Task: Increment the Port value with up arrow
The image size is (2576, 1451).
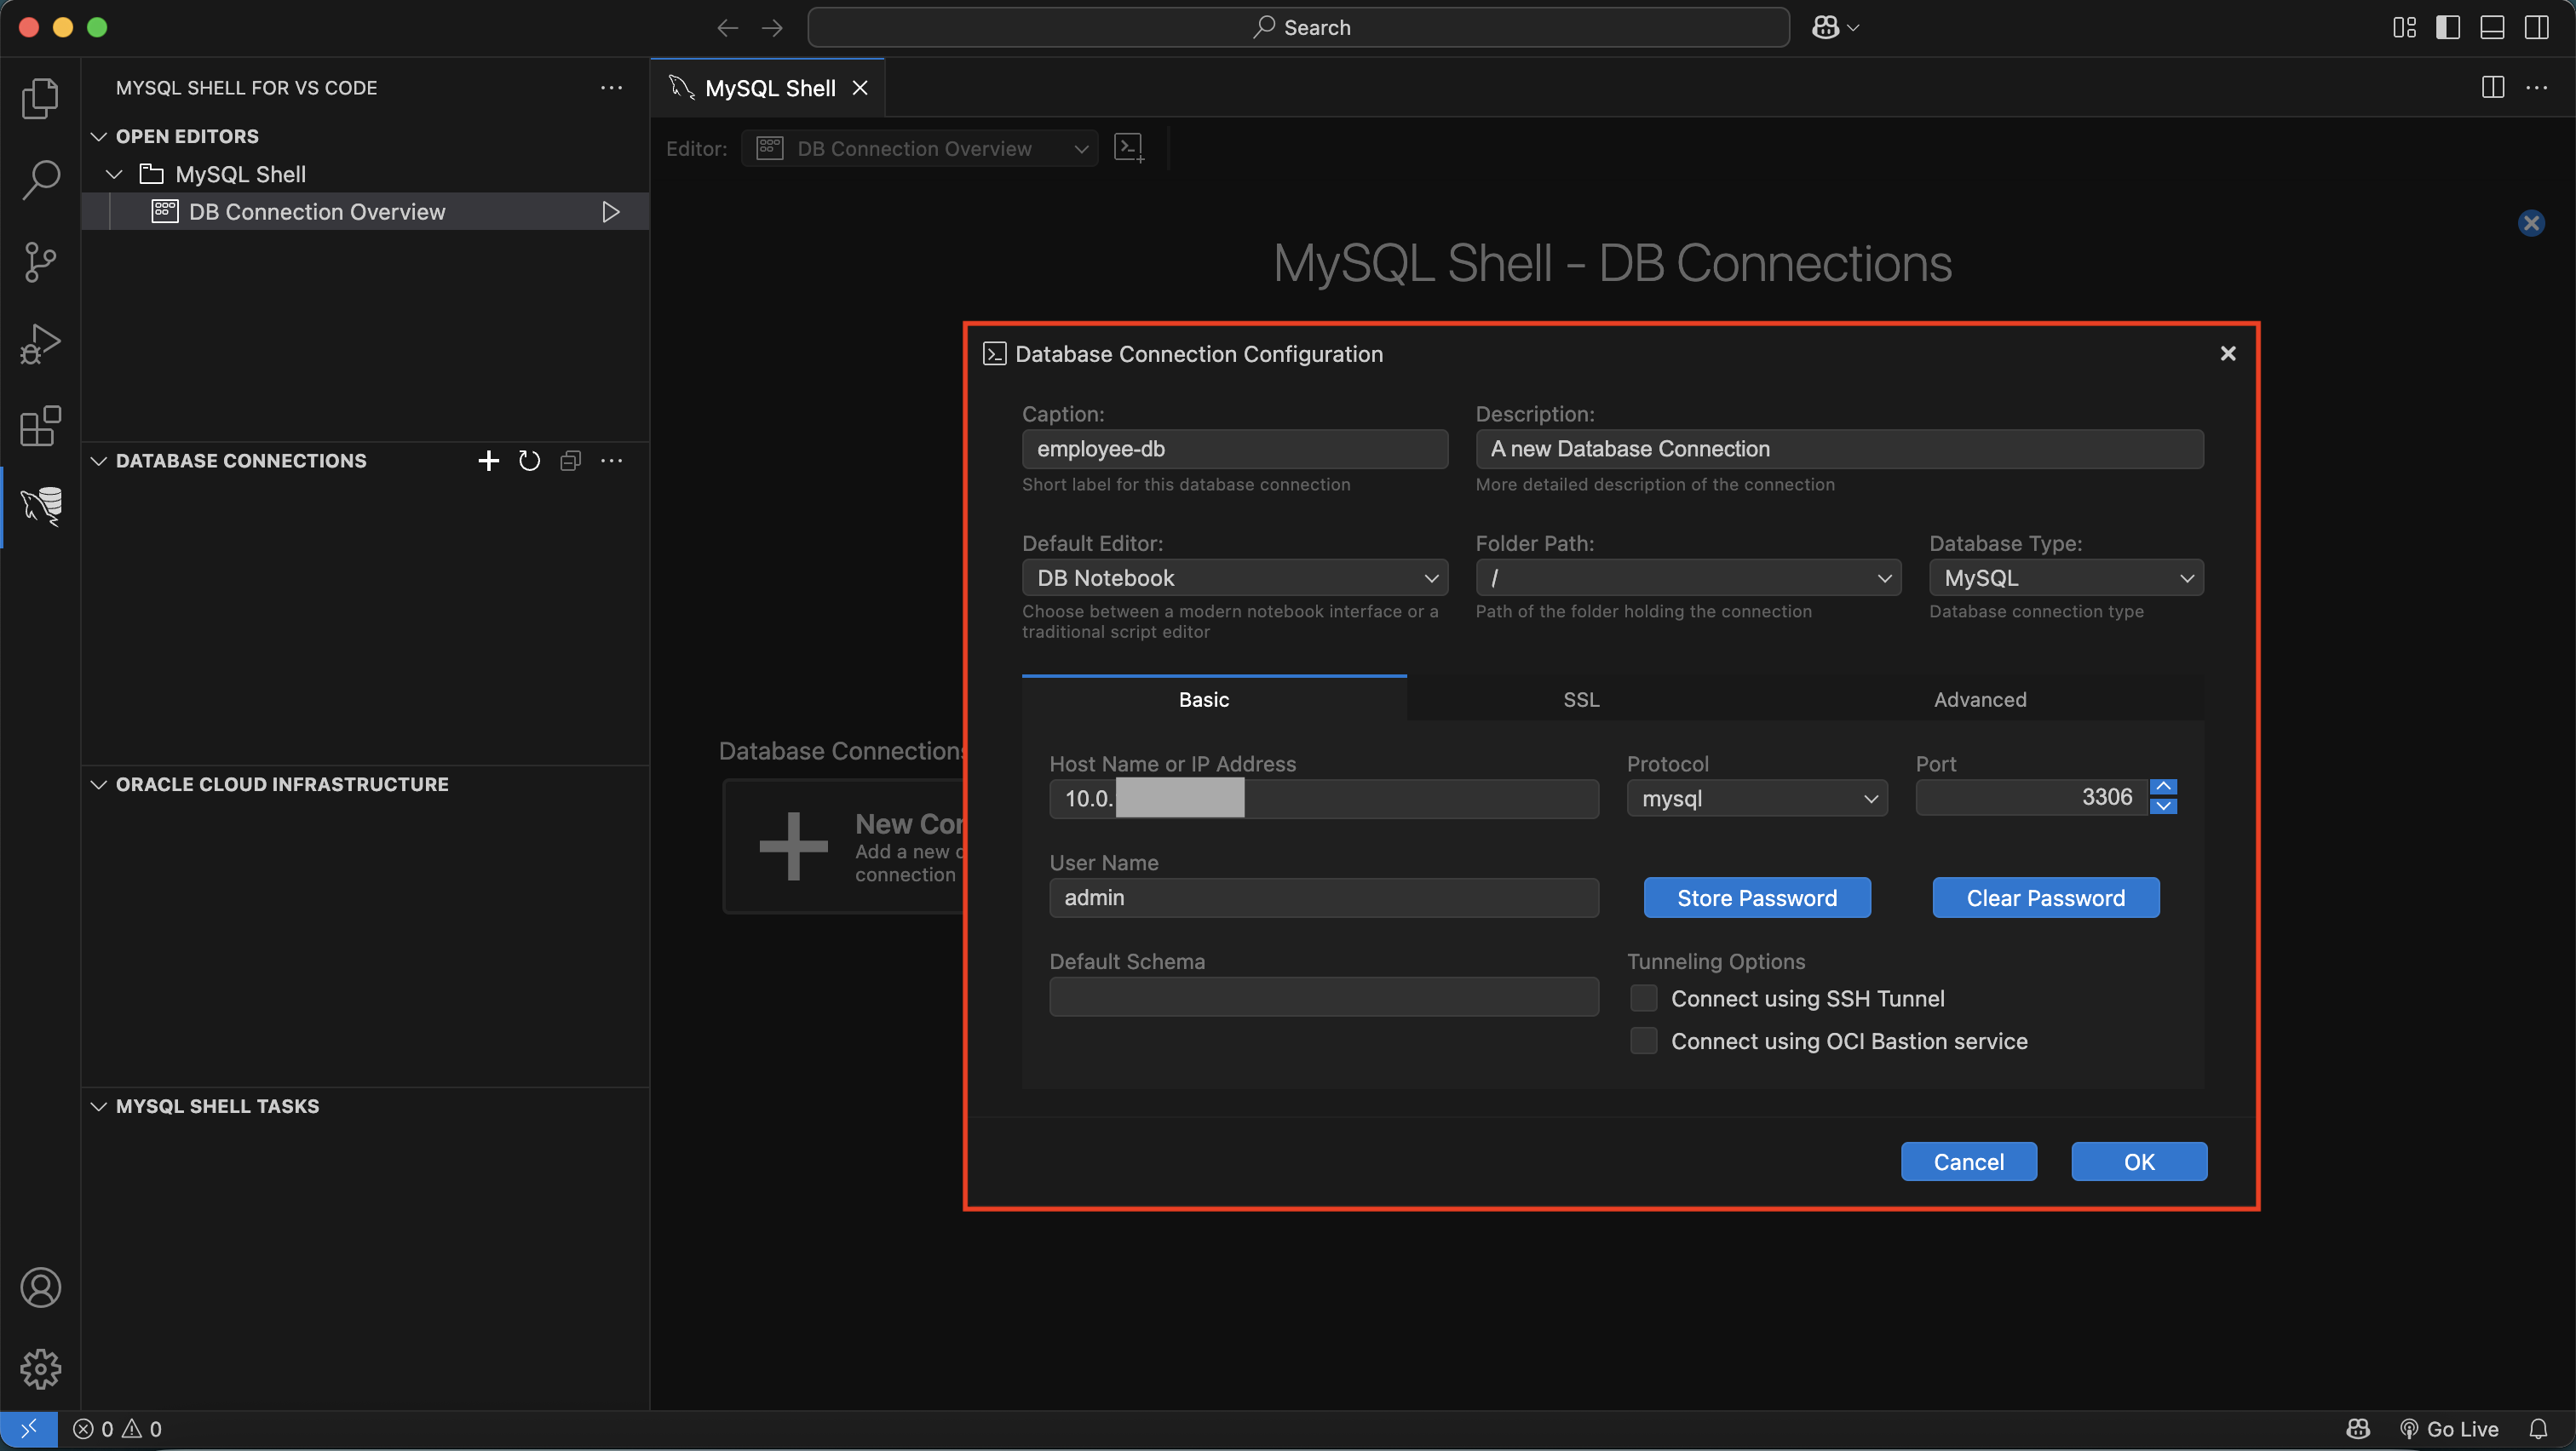Action: coord(2162,788)
